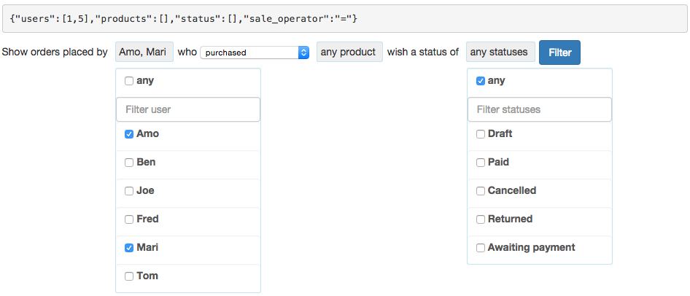The height and width of the screenshot is (296, 690).
Task: Check the Tom user checkbox
Action: tap(129, 276)
